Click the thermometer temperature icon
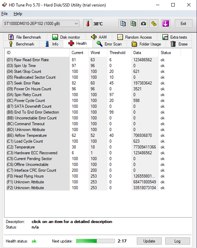197x248 pixels. click(88, 24)
